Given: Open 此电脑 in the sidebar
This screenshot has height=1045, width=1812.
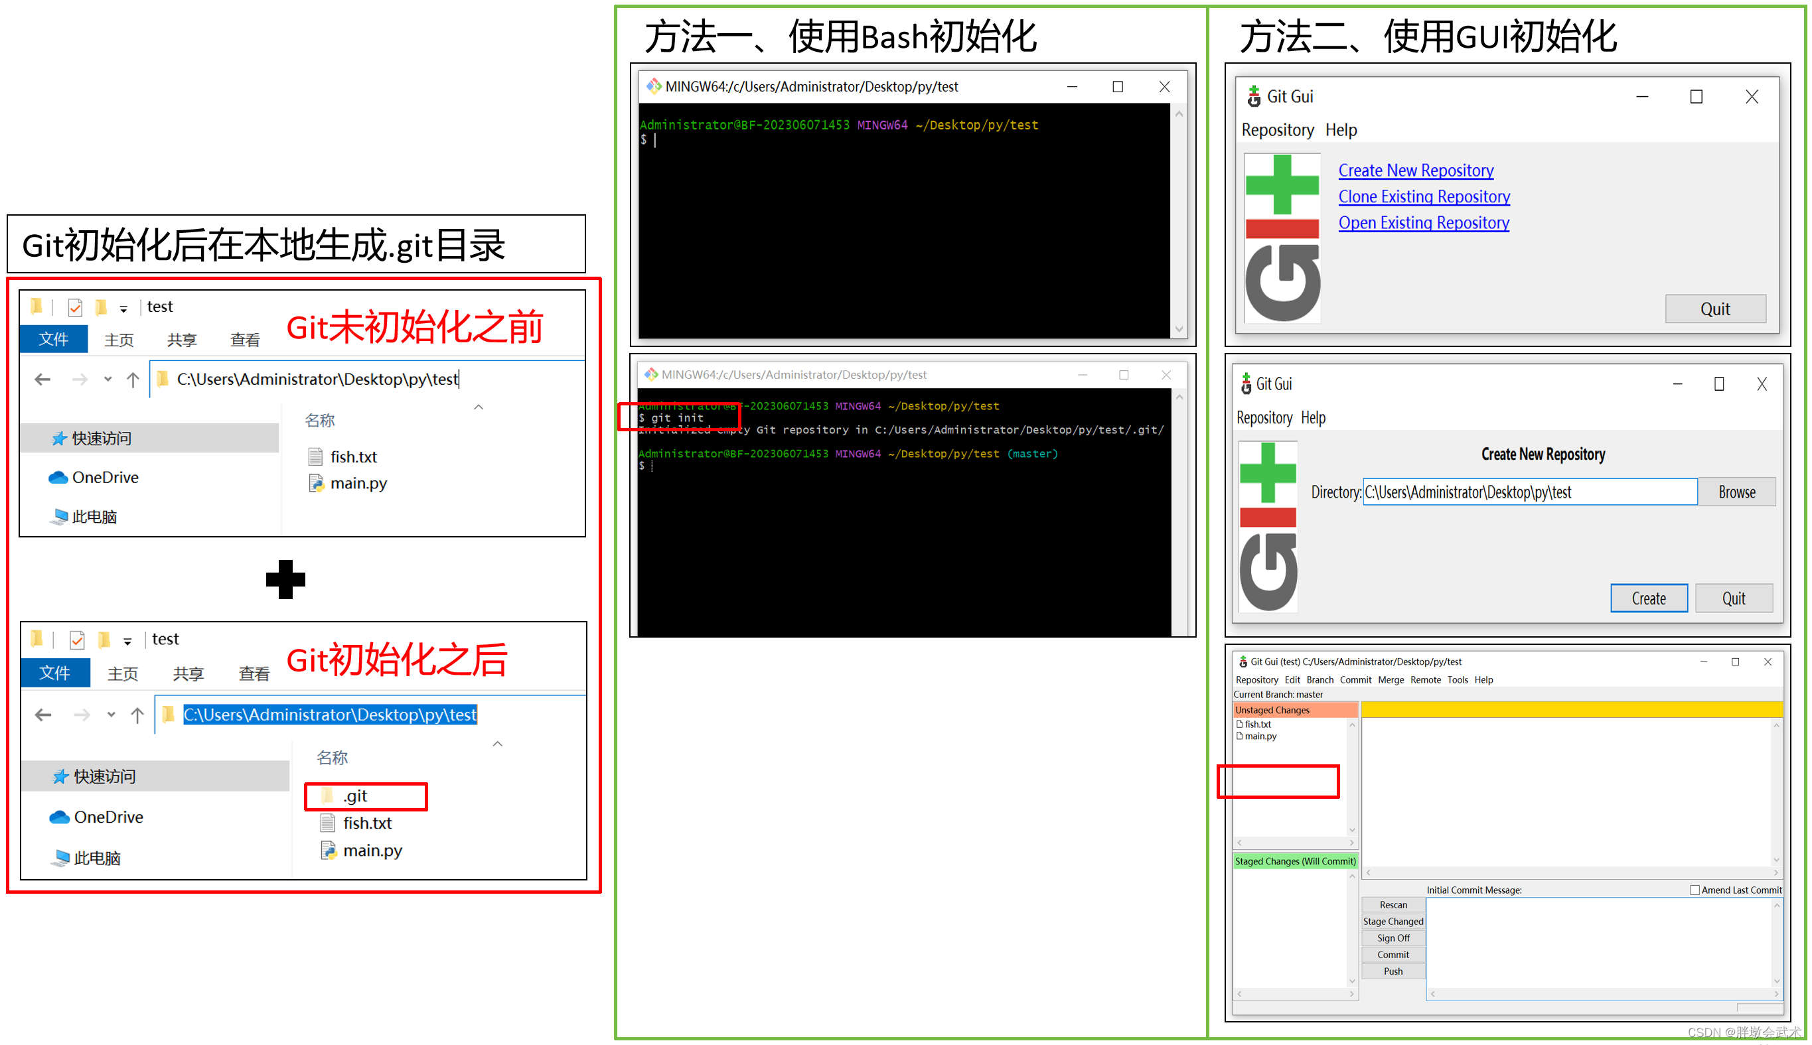Looking at the screenshot, I should coord(94,516).
